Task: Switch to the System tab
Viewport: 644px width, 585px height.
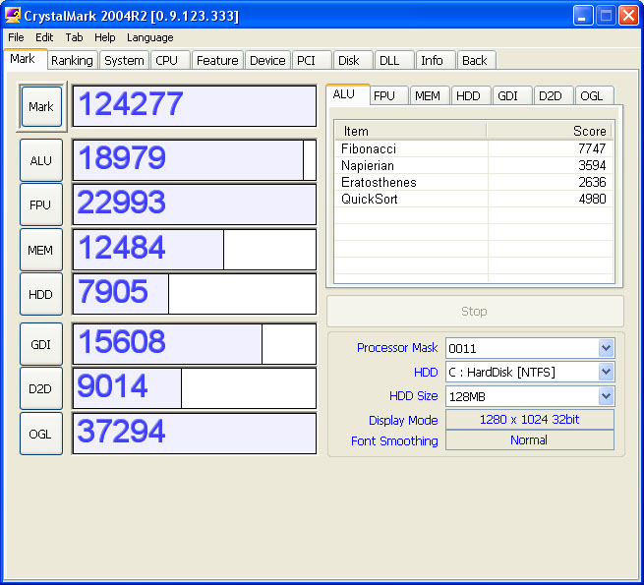Action: coord(124,60)
